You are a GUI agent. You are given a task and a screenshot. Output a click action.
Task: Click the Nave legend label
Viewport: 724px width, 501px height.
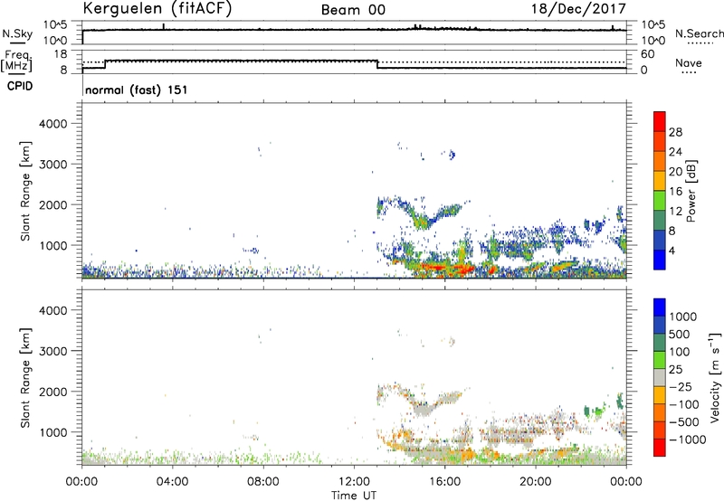[x=689, y=62]
